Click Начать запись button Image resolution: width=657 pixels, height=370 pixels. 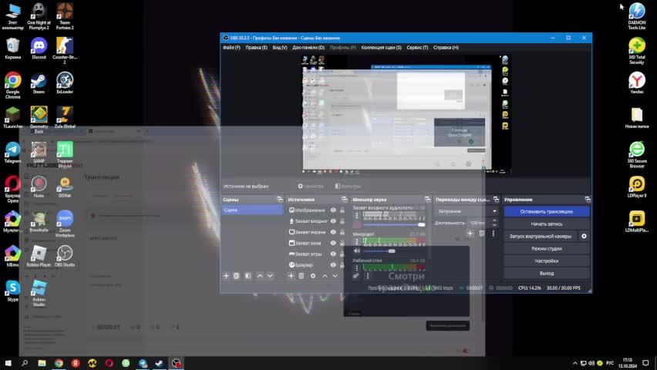(x=547, y=224)
